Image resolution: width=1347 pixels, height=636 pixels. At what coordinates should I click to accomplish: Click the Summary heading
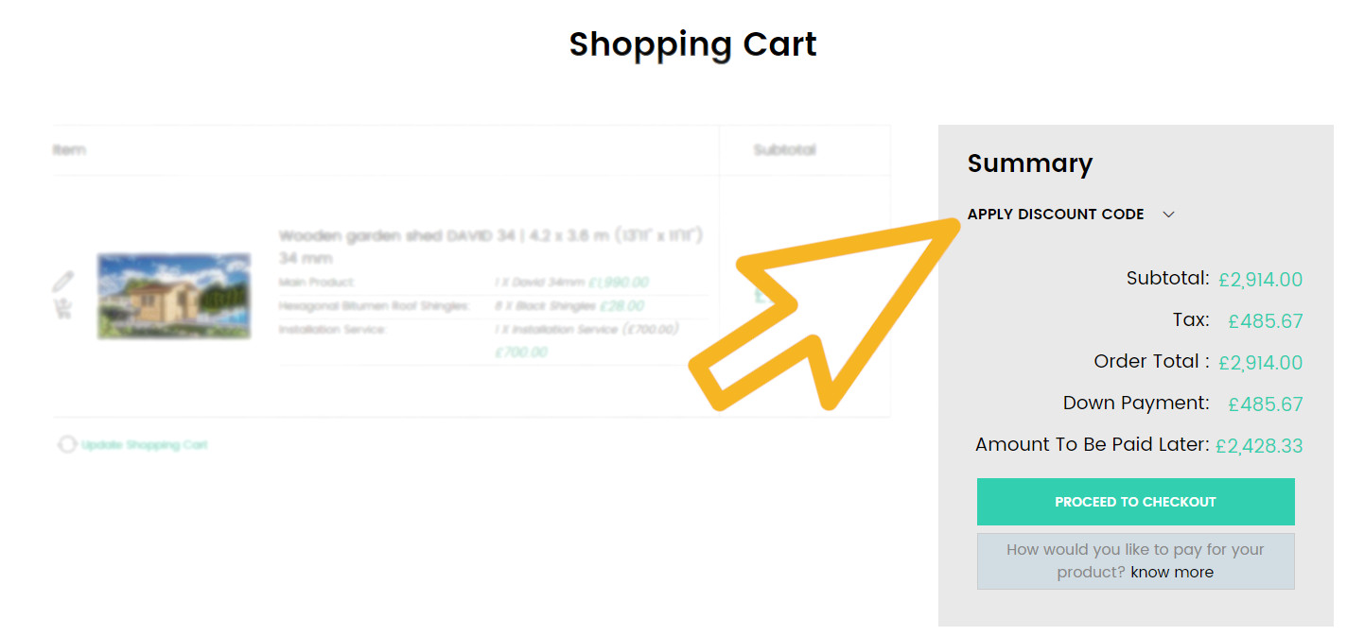(1029, 163)
